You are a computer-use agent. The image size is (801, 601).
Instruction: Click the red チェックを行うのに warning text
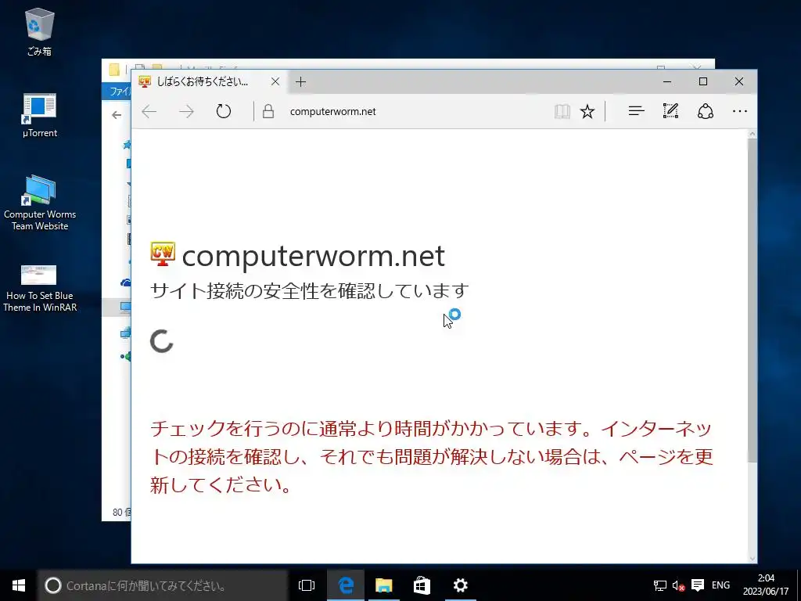point(432,456)
